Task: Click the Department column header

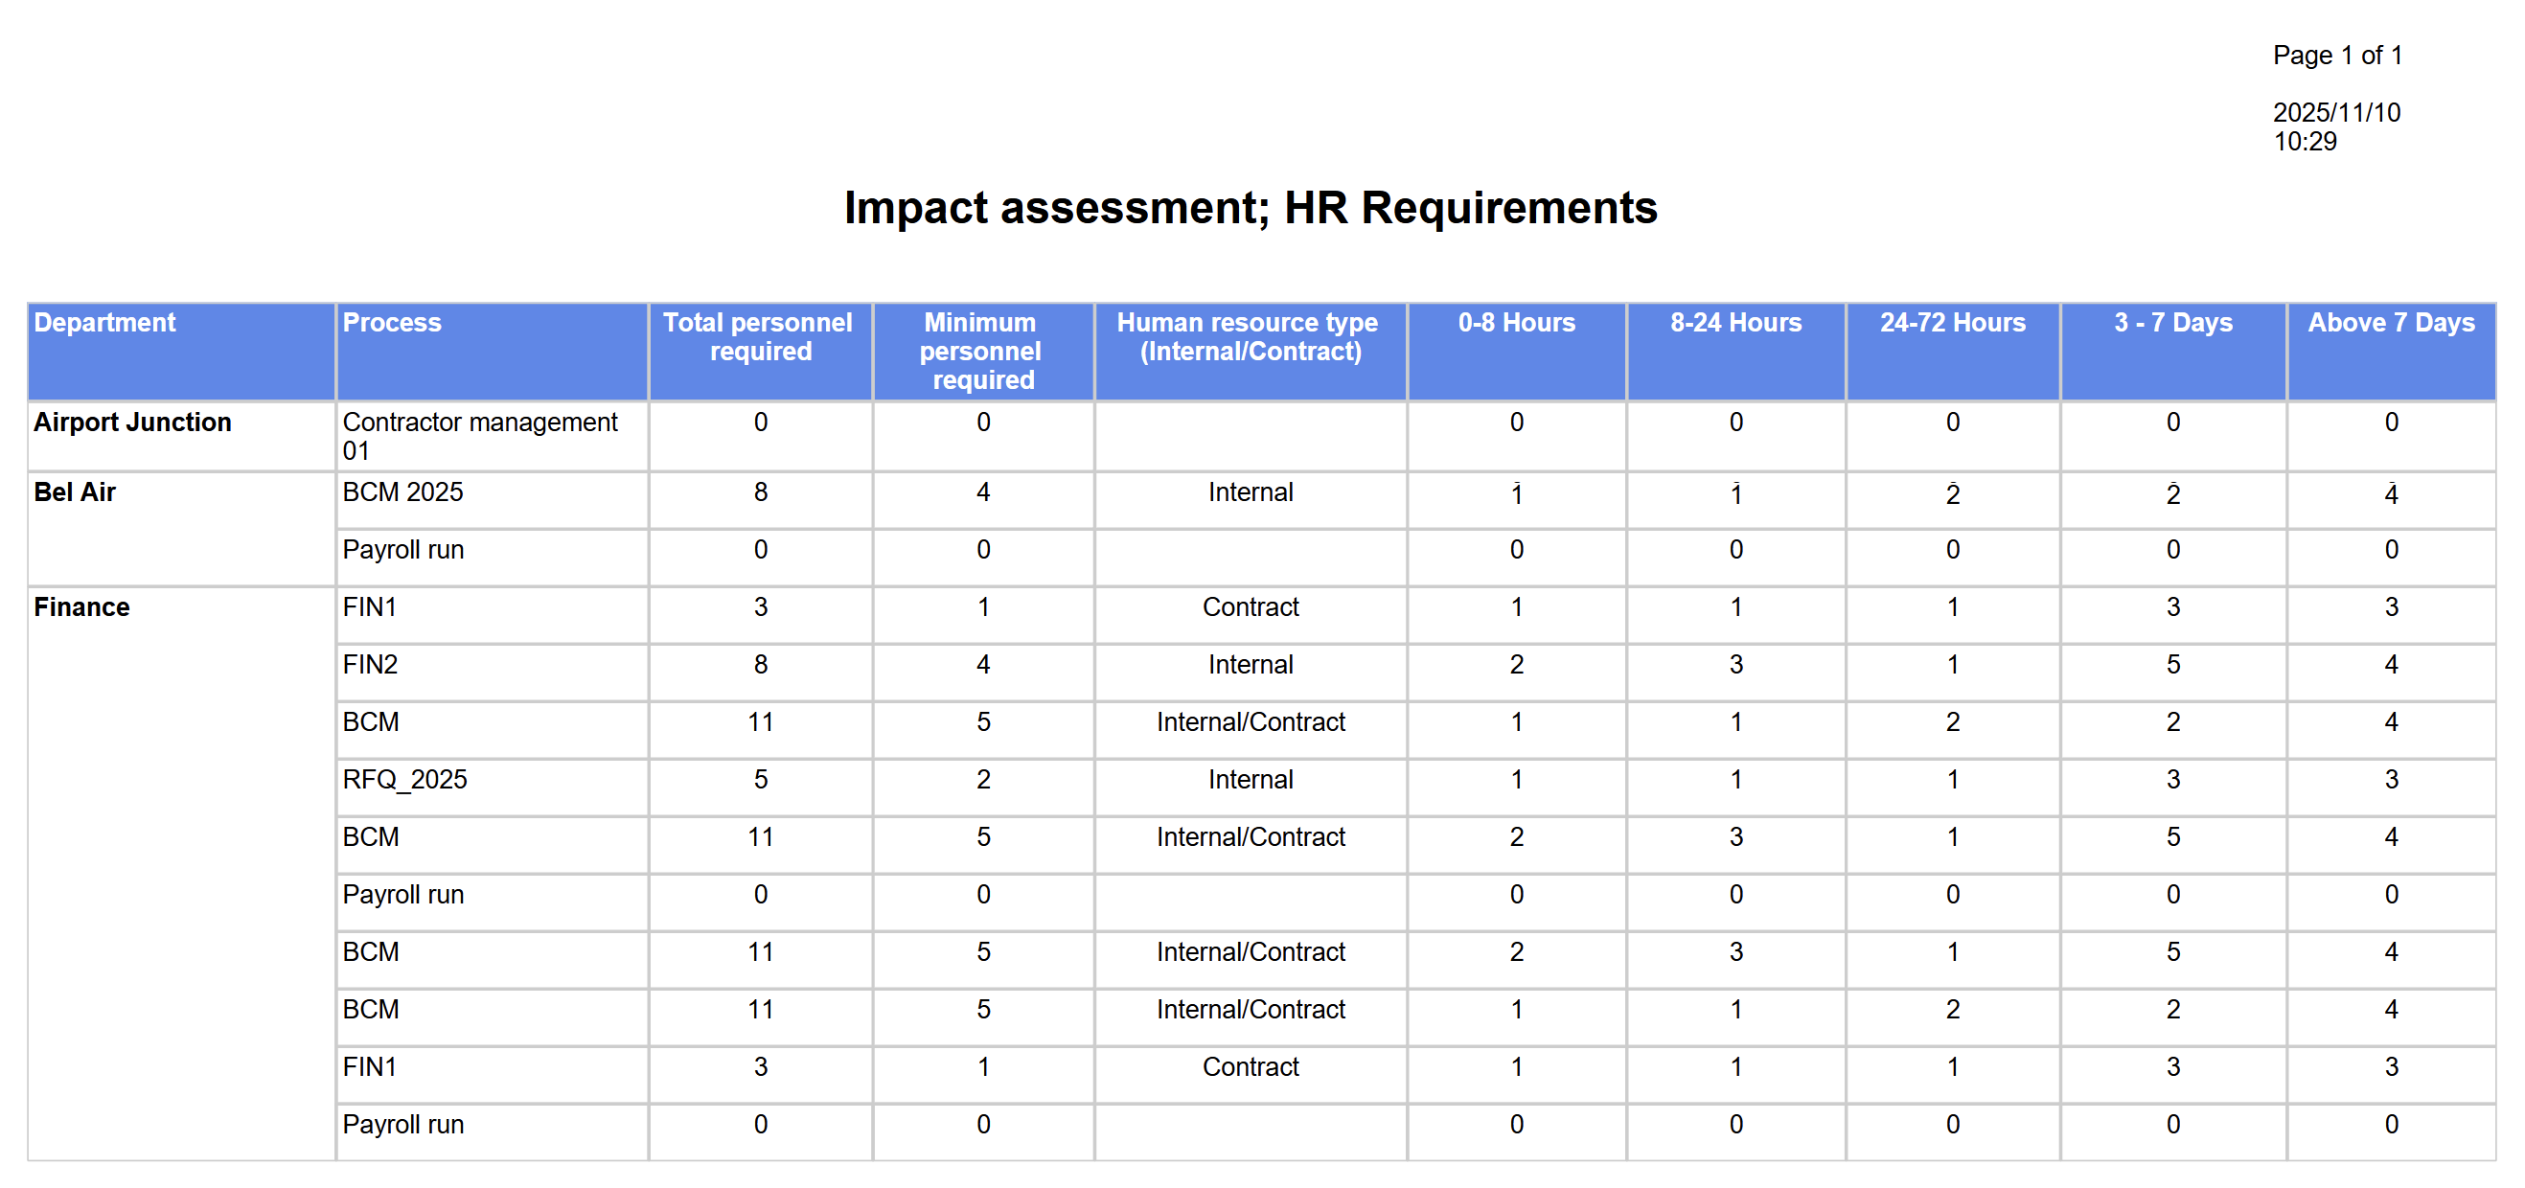Action: pyautogui.click(x=104, y=323)
